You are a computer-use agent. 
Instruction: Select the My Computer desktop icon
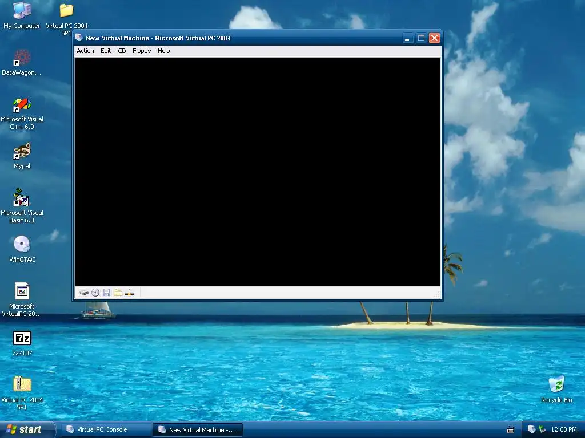(x=22, y=15)
